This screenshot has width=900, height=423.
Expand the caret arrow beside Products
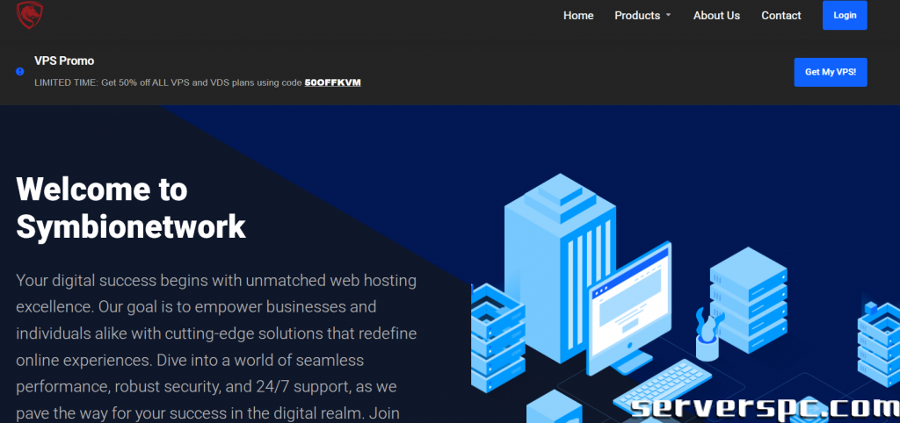(x=668, y=16)
